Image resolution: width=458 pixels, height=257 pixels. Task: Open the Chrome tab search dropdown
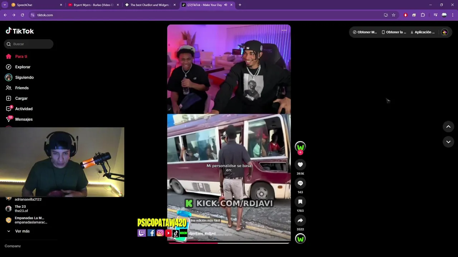[x=5, y=5]
